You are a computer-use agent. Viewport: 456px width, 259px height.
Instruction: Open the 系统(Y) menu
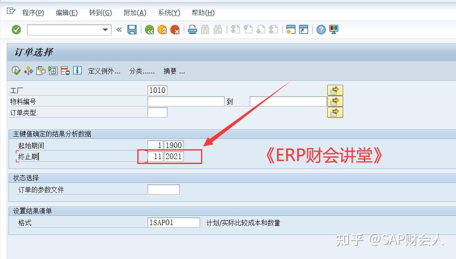[168, 13]
